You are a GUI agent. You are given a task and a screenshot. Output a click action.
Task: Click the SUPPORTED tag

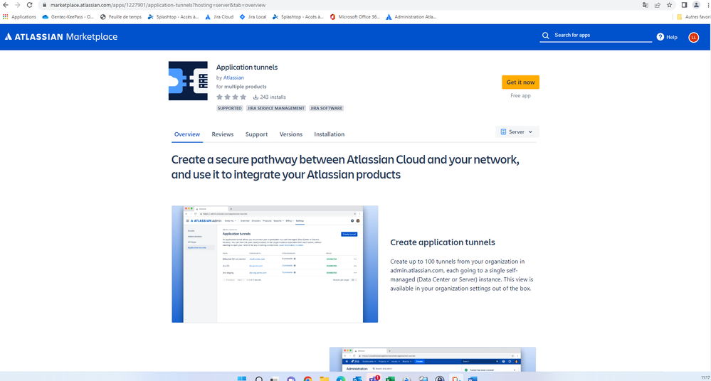(x=229, y=108)
